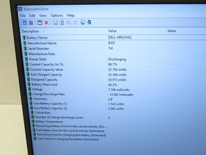Click the Save floppy disk icon

pyautogui.click(x=55, y=22)
